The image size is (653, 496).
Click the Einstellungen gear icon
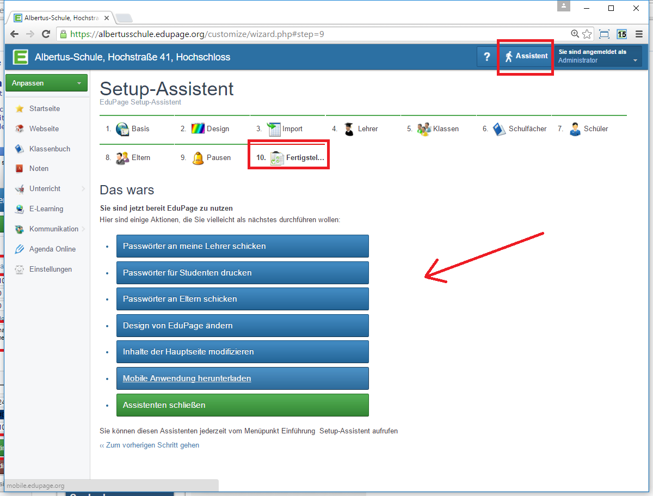(x=20, y=270)
